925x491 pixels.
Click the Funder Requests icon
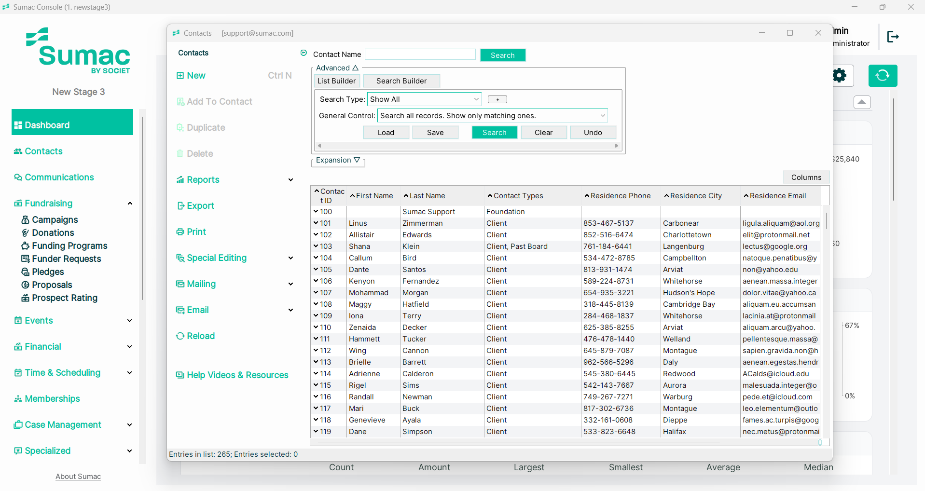[26, 259]
